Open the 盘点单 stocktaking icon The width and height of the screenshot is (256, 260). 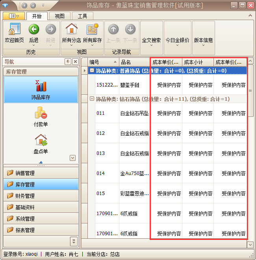pyautogui.click(x=41, y=144)
